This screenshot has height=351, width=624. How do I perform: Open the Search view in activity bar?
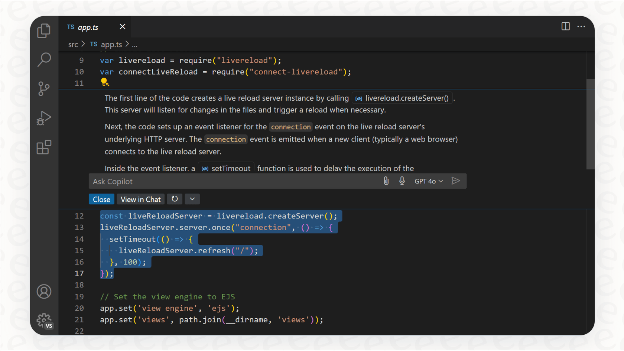tap(44, 59)
